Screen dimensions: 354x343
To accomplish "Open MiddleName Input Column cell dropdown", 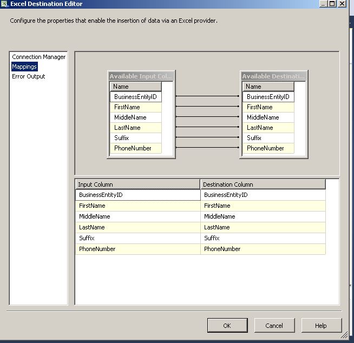I will click(138, 216).
